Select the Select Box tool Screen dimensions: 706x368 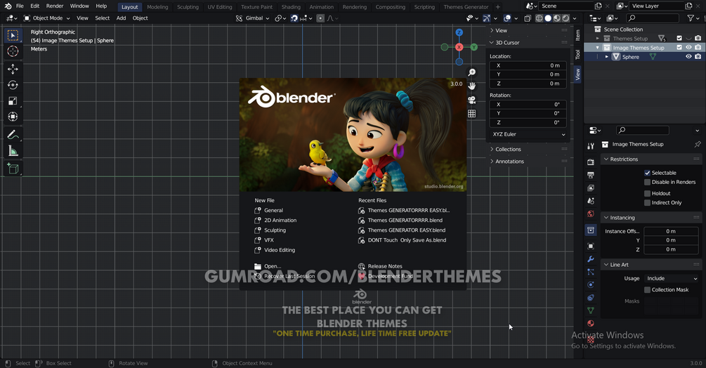(13, 36)
